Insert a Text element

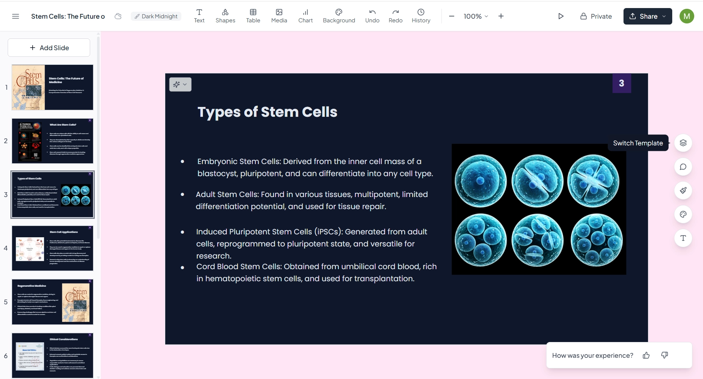[x=199, y=16]
